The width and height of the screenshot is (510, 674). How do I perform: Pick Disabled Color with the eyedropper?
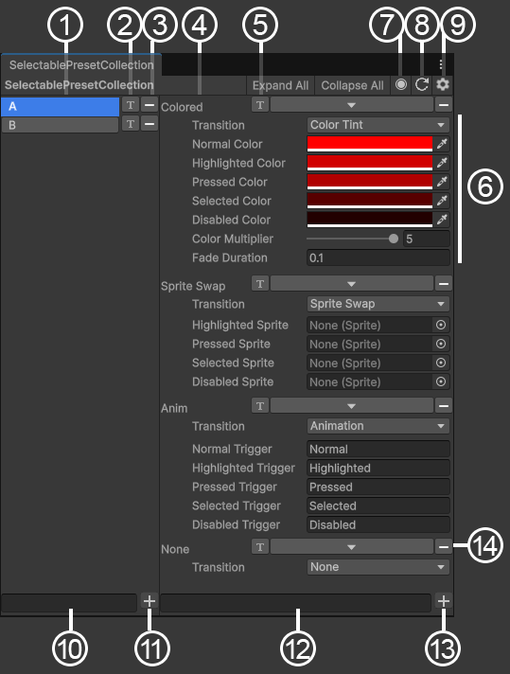coord(442,220)
